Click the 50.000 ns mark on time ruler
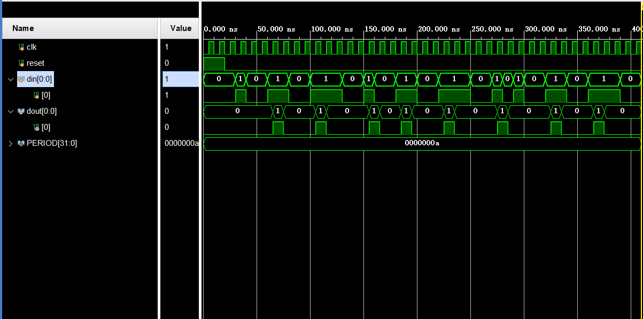This screenshot has width=643, height=319. click(x=276, y=29)
